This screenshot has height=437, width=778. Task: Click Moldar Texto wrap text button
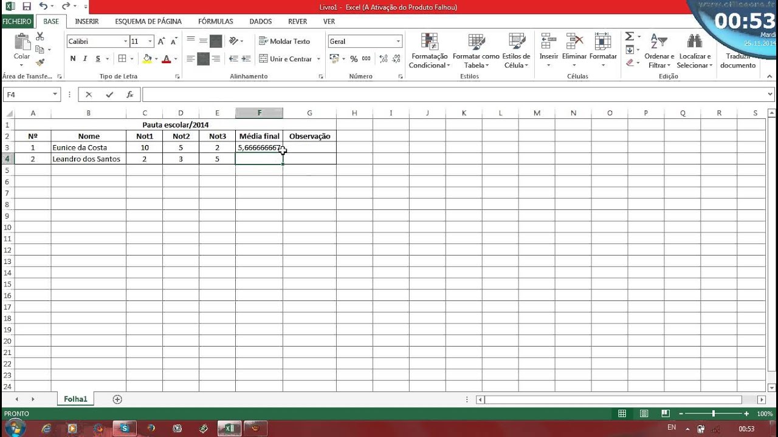click(284, 41)
